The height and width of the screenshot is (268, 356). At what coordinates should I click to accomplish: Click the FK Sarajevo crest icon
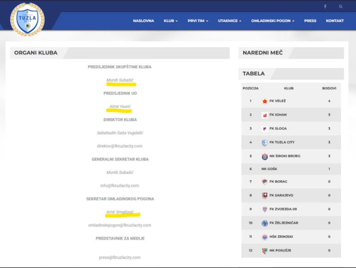point(264,195)
